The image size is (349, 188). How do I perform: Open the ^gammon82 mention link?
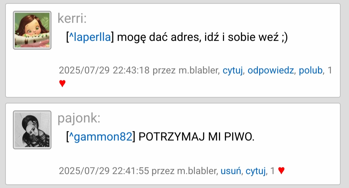[x=101, y=136]
